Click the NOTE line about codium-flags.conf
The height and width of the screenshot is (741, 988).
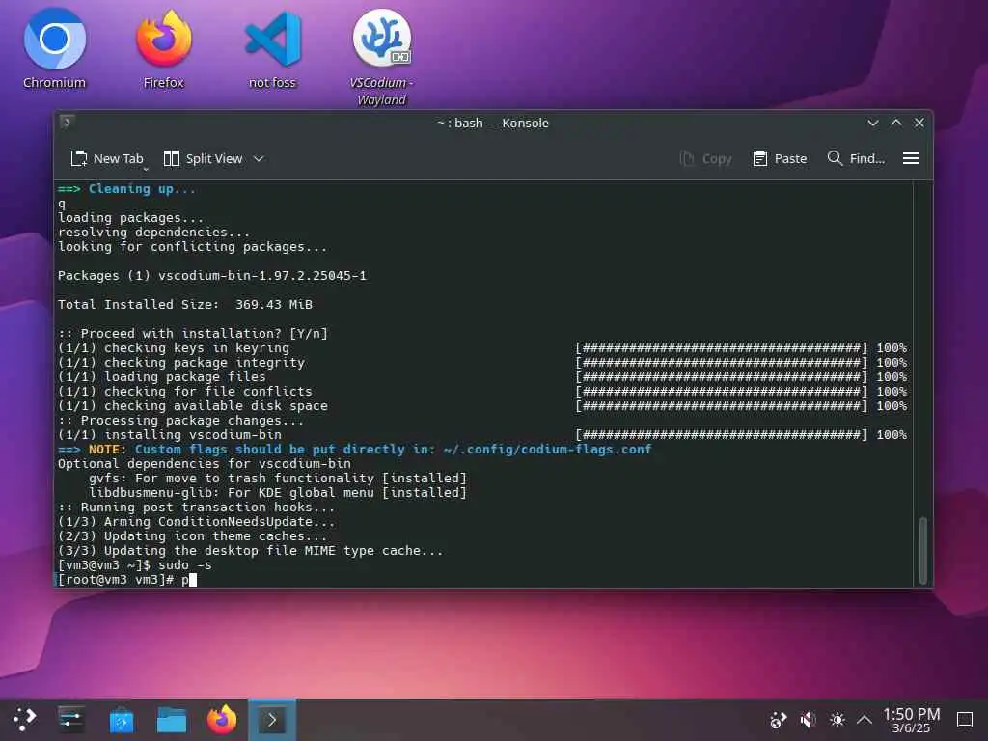point(355,450)
